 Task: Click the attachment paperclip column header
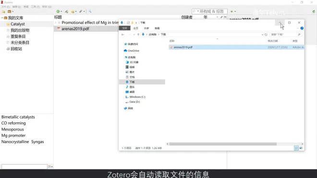[221, 17]
